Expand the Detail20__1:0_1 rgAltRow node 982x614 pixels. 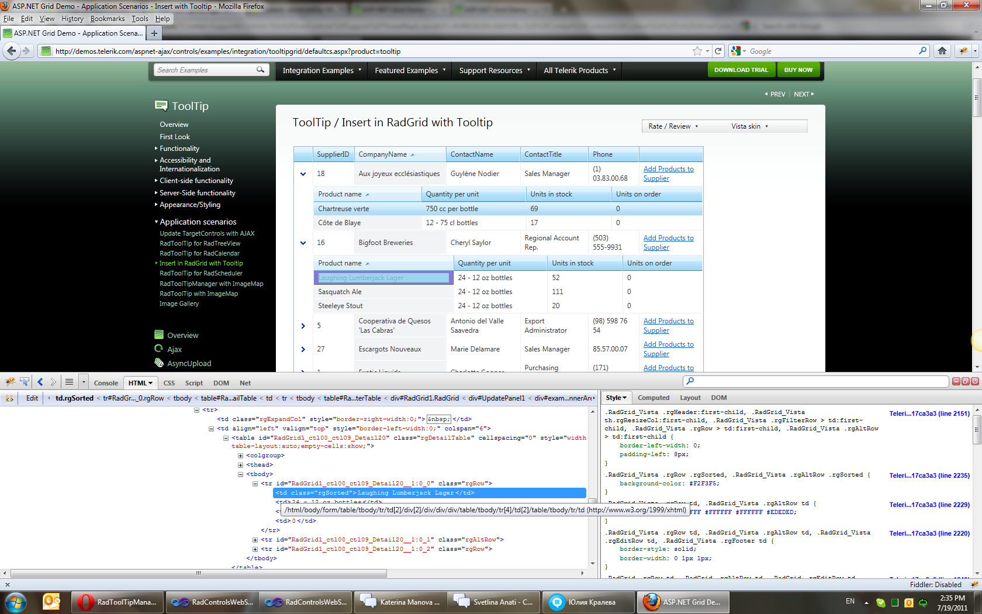pos(255,540)
